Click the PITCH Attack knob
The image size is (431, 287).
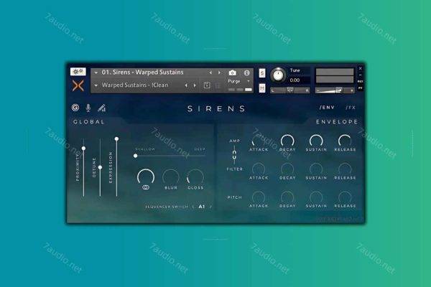pos(259,197)
